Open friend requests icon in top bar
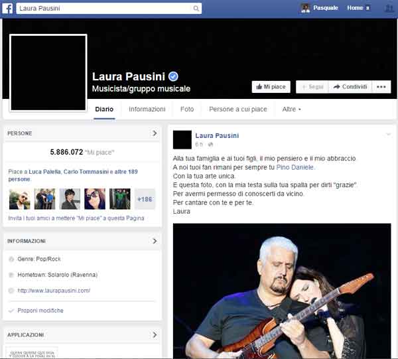The height and width of the screenshot is (359, 398). coord(389,8)
